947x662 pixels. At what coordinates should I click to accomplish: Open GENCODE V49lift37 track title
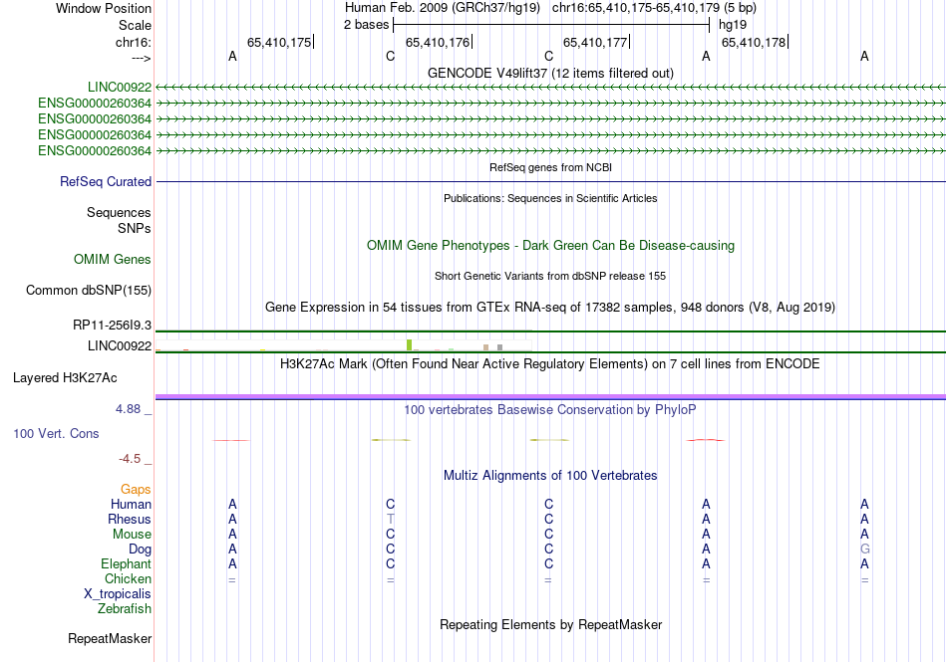tap(550, 73)
